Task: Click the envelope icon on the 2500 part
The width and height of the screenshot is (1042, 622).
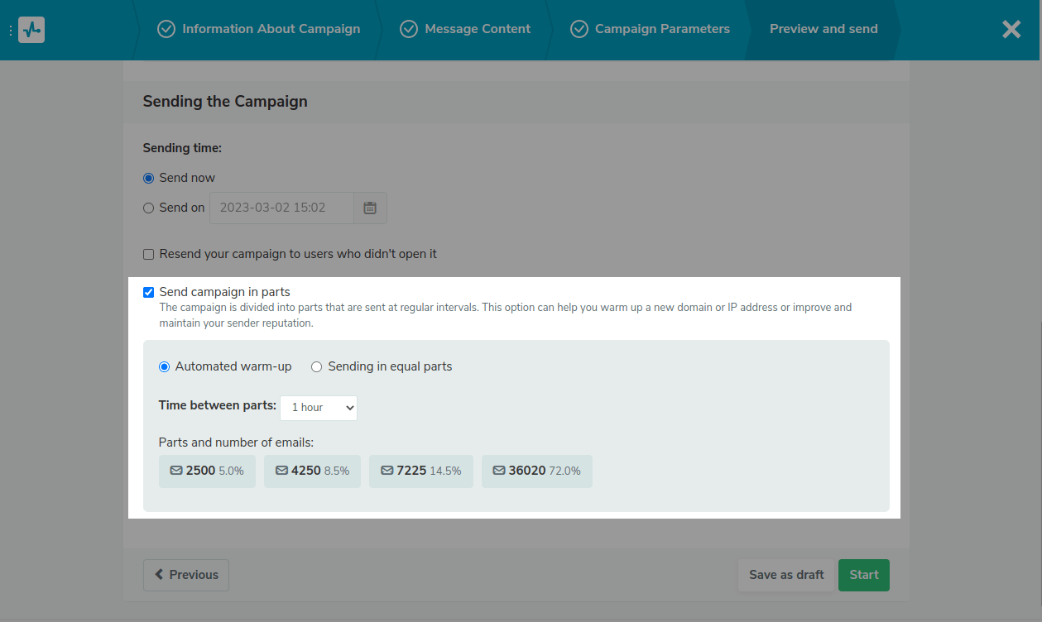Action: pos(176,471)
